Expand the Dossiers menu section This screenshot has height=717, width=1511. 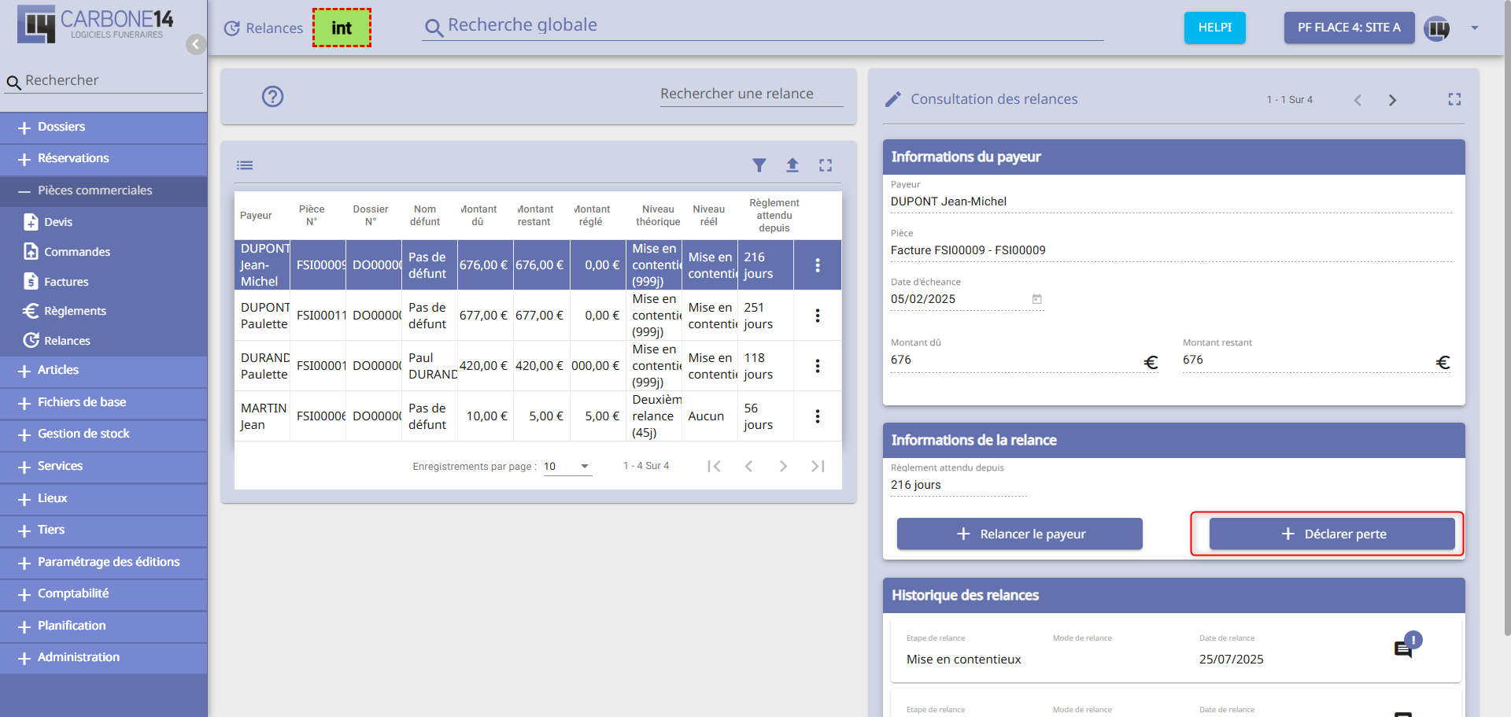click(61, 128)
